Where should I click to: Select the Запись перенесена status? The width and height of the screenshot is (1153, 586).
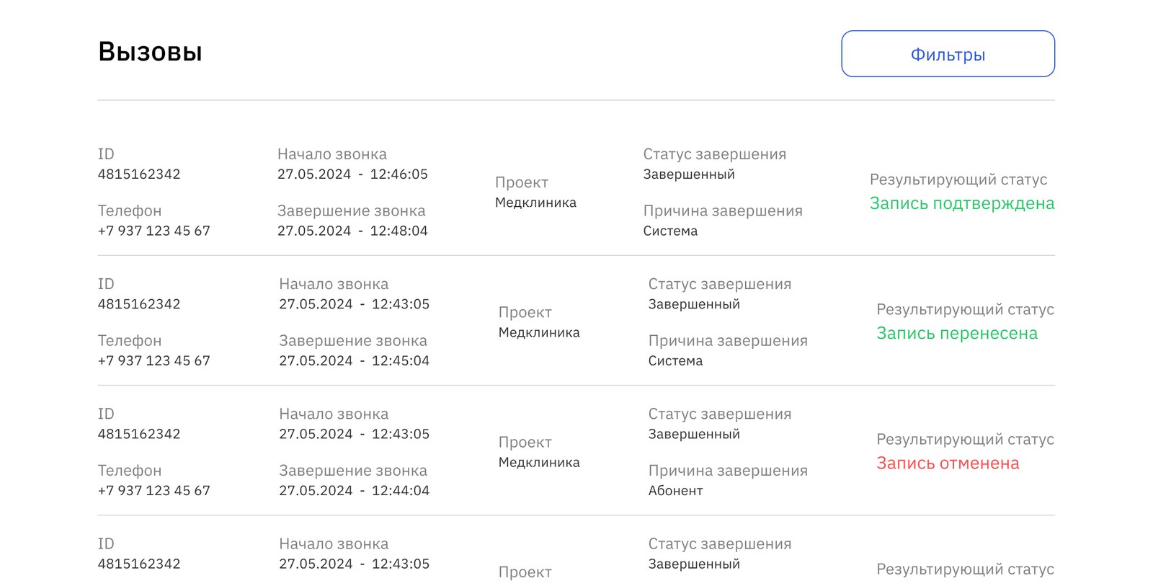[x=957, y=333]
